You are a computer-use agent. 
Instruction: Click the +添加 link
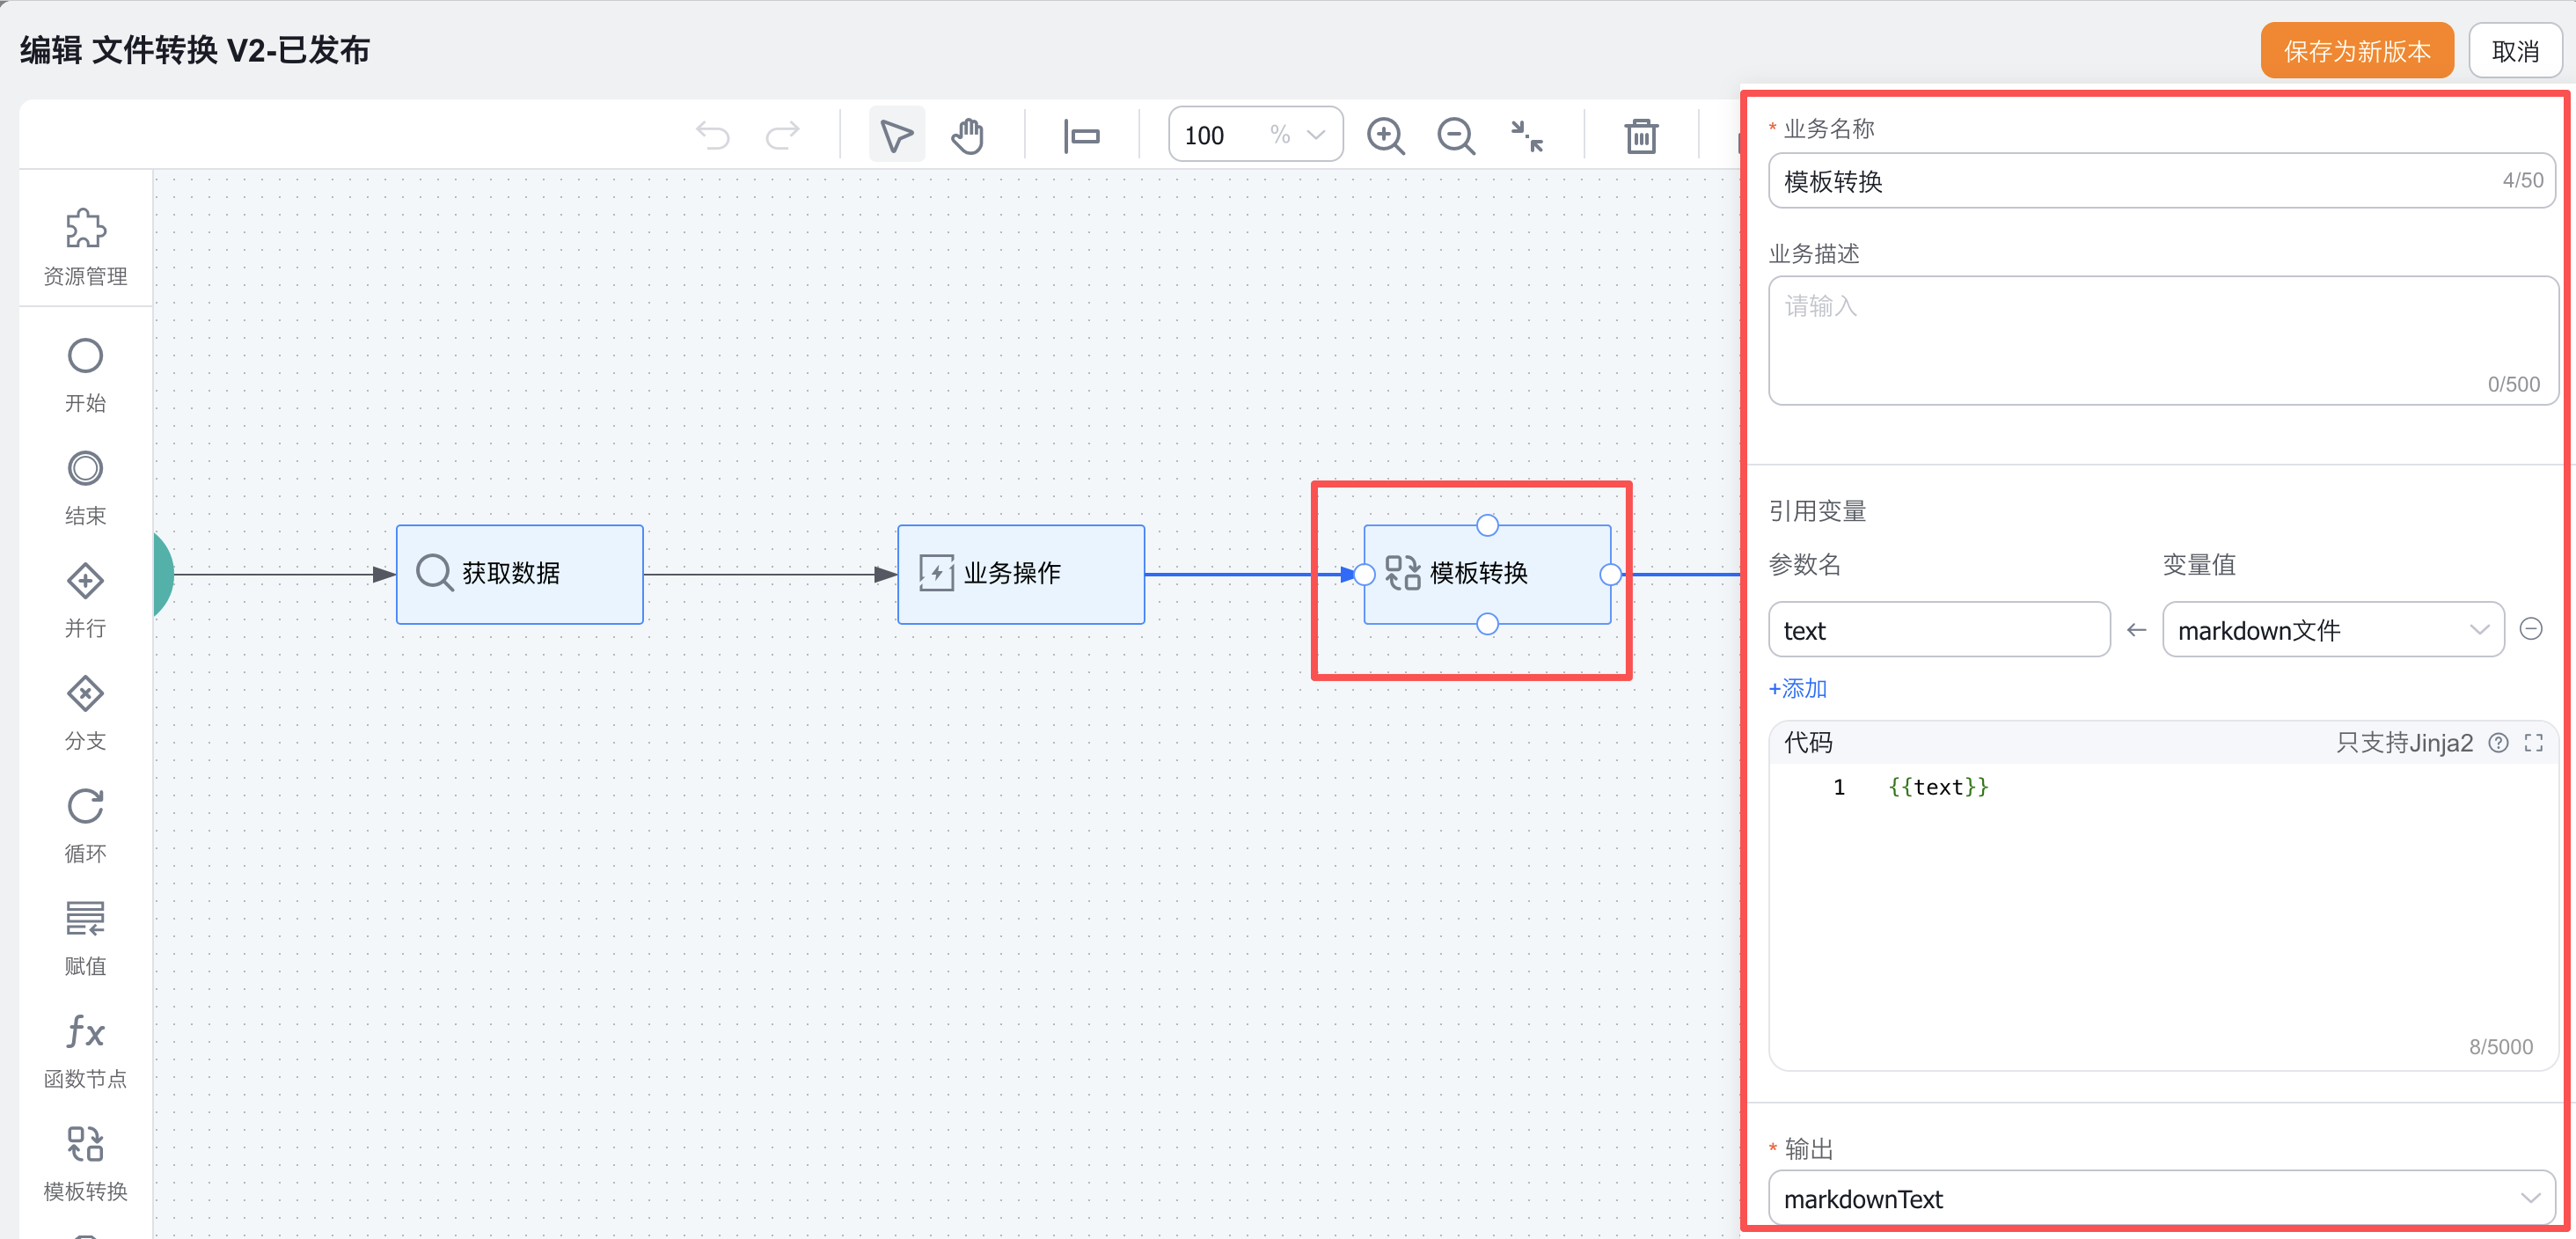click(1797, 688)
